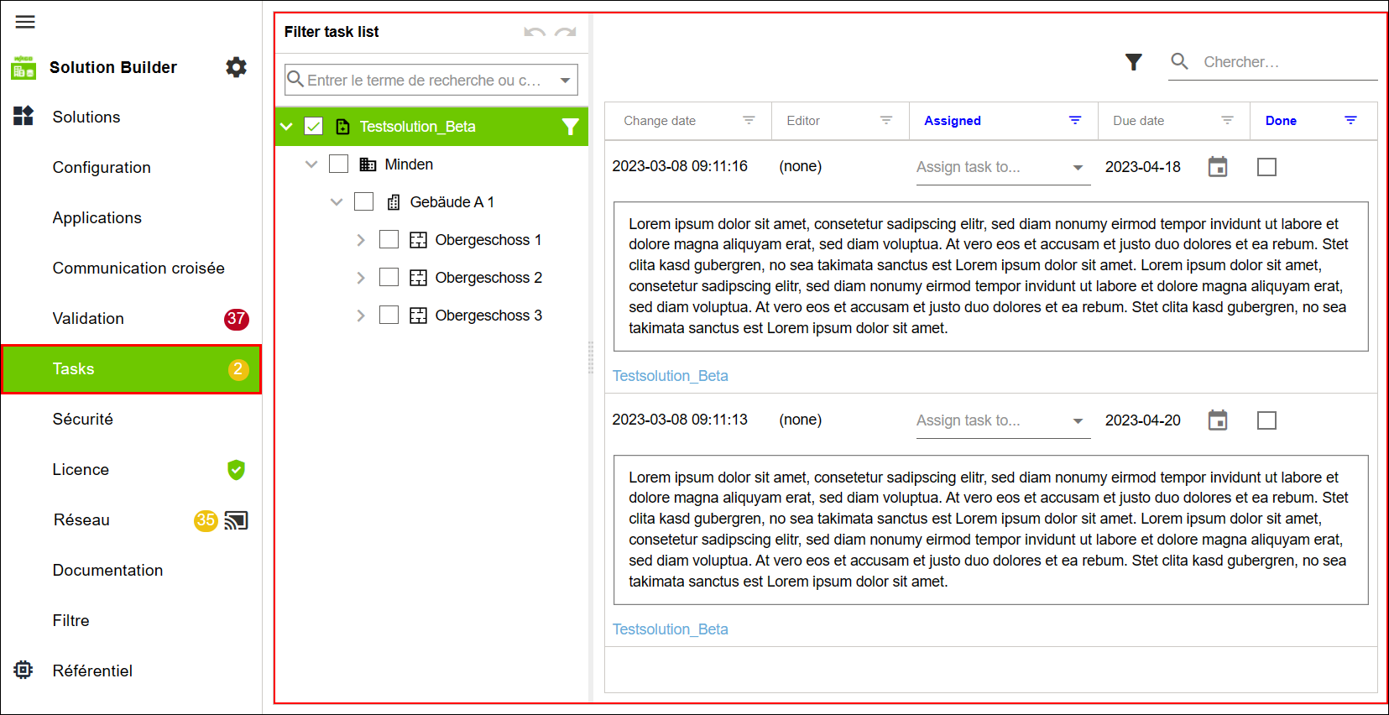The height and width of the screenshot is (715, 1389).
Task: Open Assign task to dropdown for 09:11:16 task
Action: click(x=1078, y=168)
